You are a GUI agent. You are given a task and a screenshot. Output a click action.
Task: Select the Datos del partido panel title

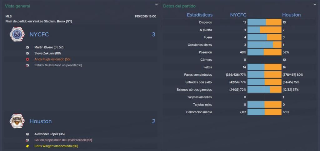click(179, 6)
